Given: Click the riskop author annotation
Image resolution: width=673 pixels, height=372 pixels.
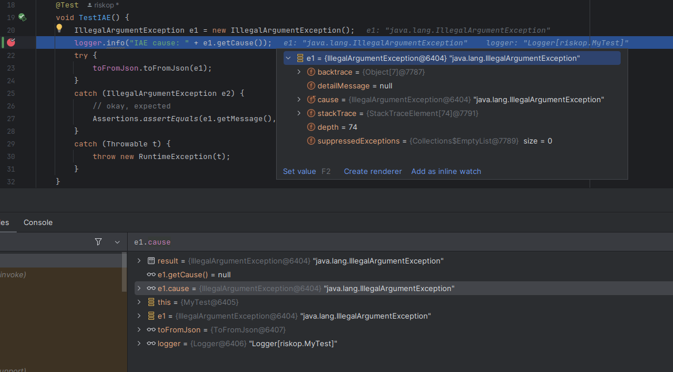Looking at the screenshot, I should tap(103, 5).
